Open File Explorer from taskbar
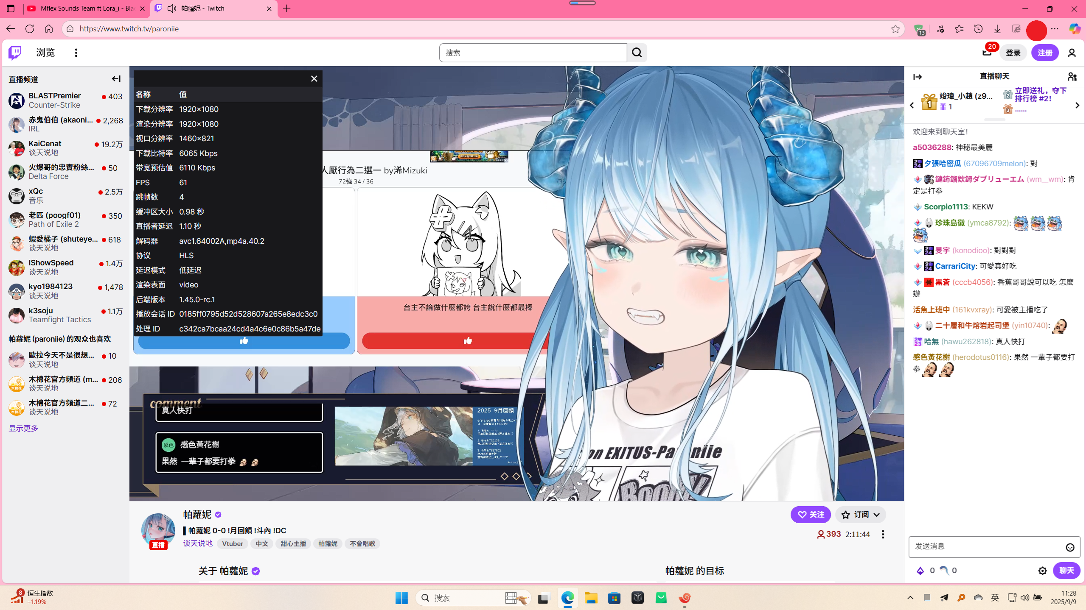Image resolution: width=1086 pixels, height=610 pixels. point(590,598)
